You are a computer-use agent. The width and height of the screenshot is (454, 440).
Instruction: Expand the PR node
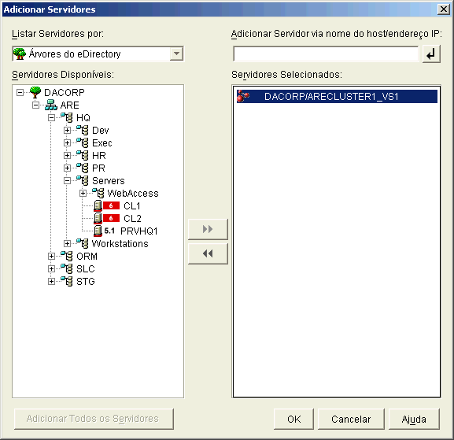click(67, 168)
